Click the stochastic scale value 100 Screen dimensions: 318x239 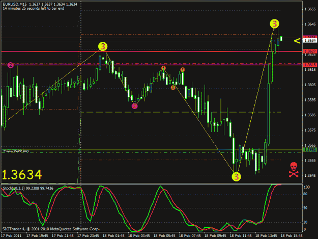[x=307, y=187]
